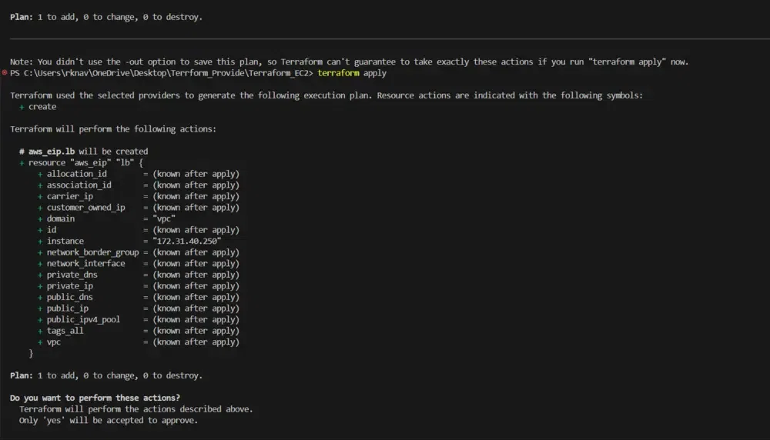Click the red command decoration dot
770x440 pixels.
(x=5, y=73)
